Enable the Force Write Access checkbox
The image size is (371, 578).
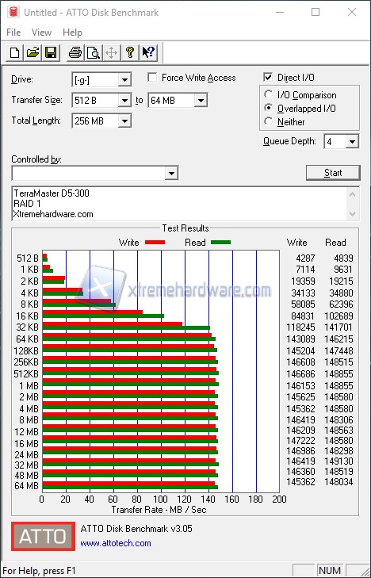point(152,78)
